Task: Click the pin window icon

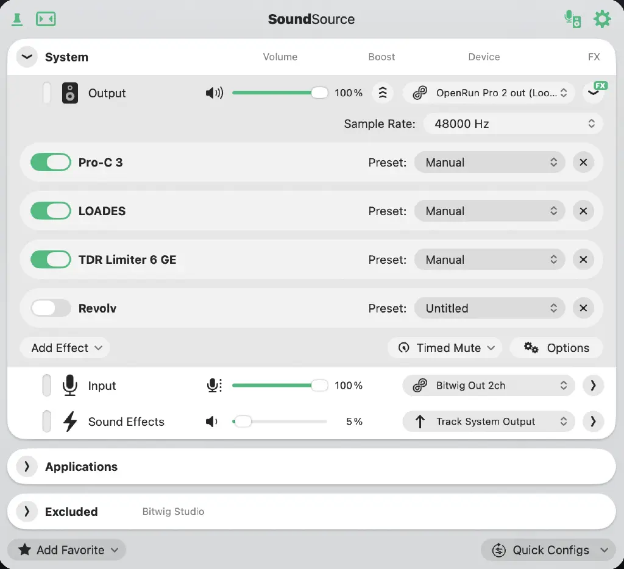Action: pyautogui.click(x=17, y=19)
